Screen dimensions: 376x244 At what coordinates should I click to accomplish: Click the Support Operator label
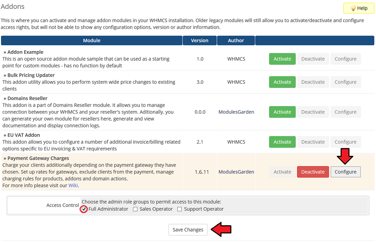point(203,209)
